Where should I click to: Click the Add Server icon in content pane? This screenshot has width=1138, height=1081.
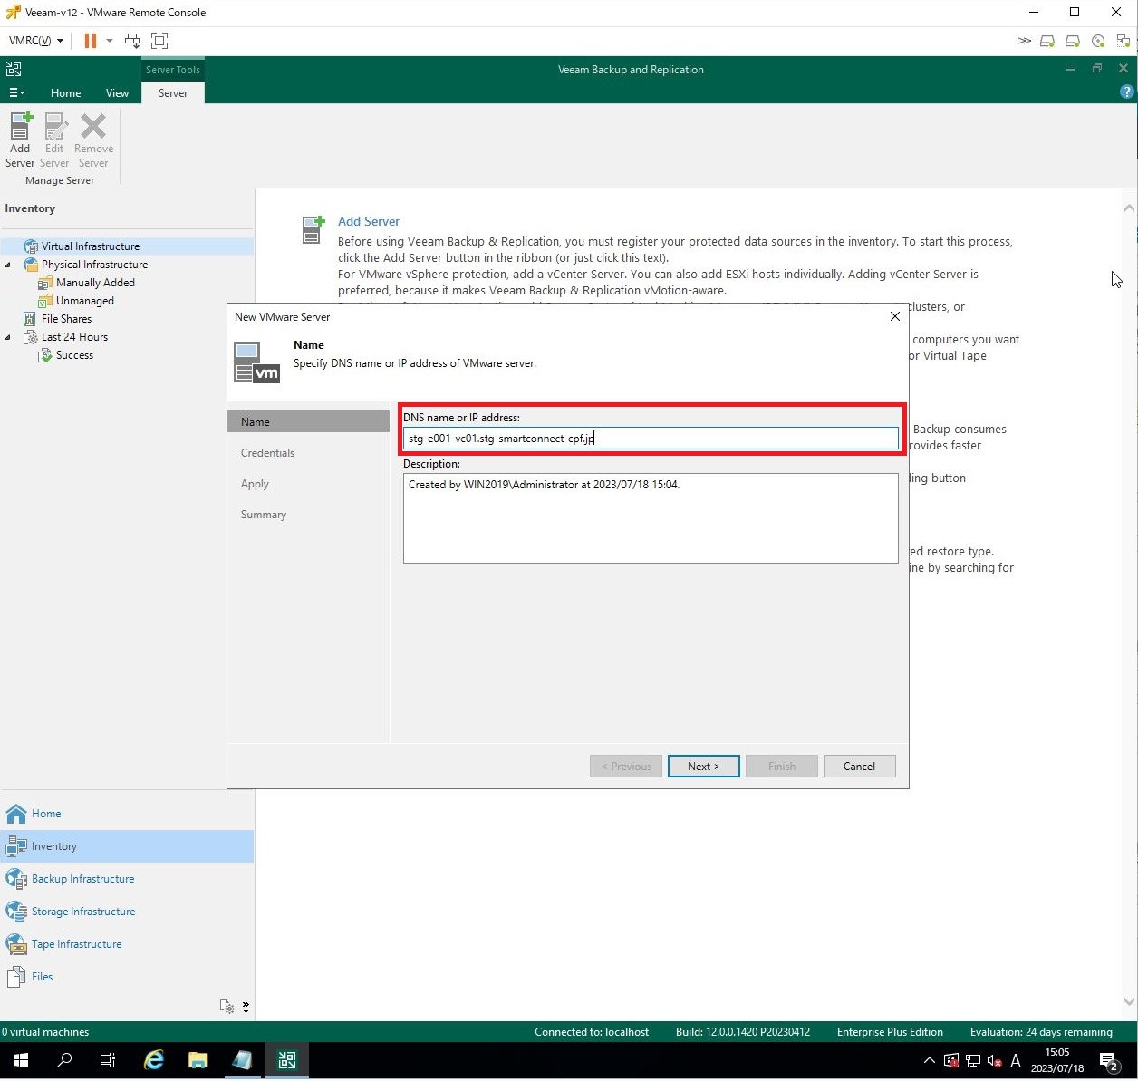pyautogui.click(x=313, y=230)
